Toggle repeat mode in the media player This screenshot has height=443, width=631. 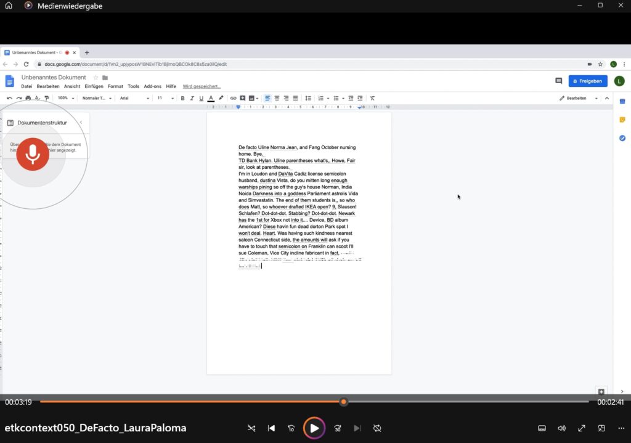377,428
